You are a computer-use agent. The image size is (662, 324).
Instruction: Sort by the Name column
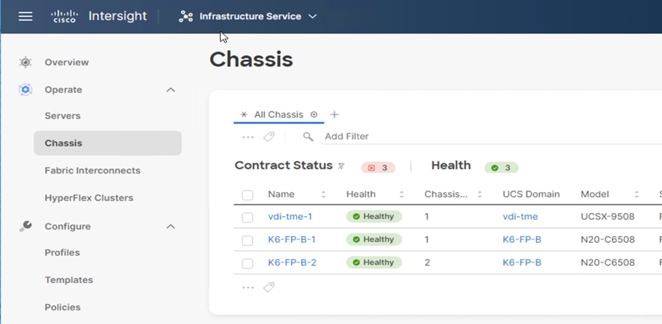323,194
